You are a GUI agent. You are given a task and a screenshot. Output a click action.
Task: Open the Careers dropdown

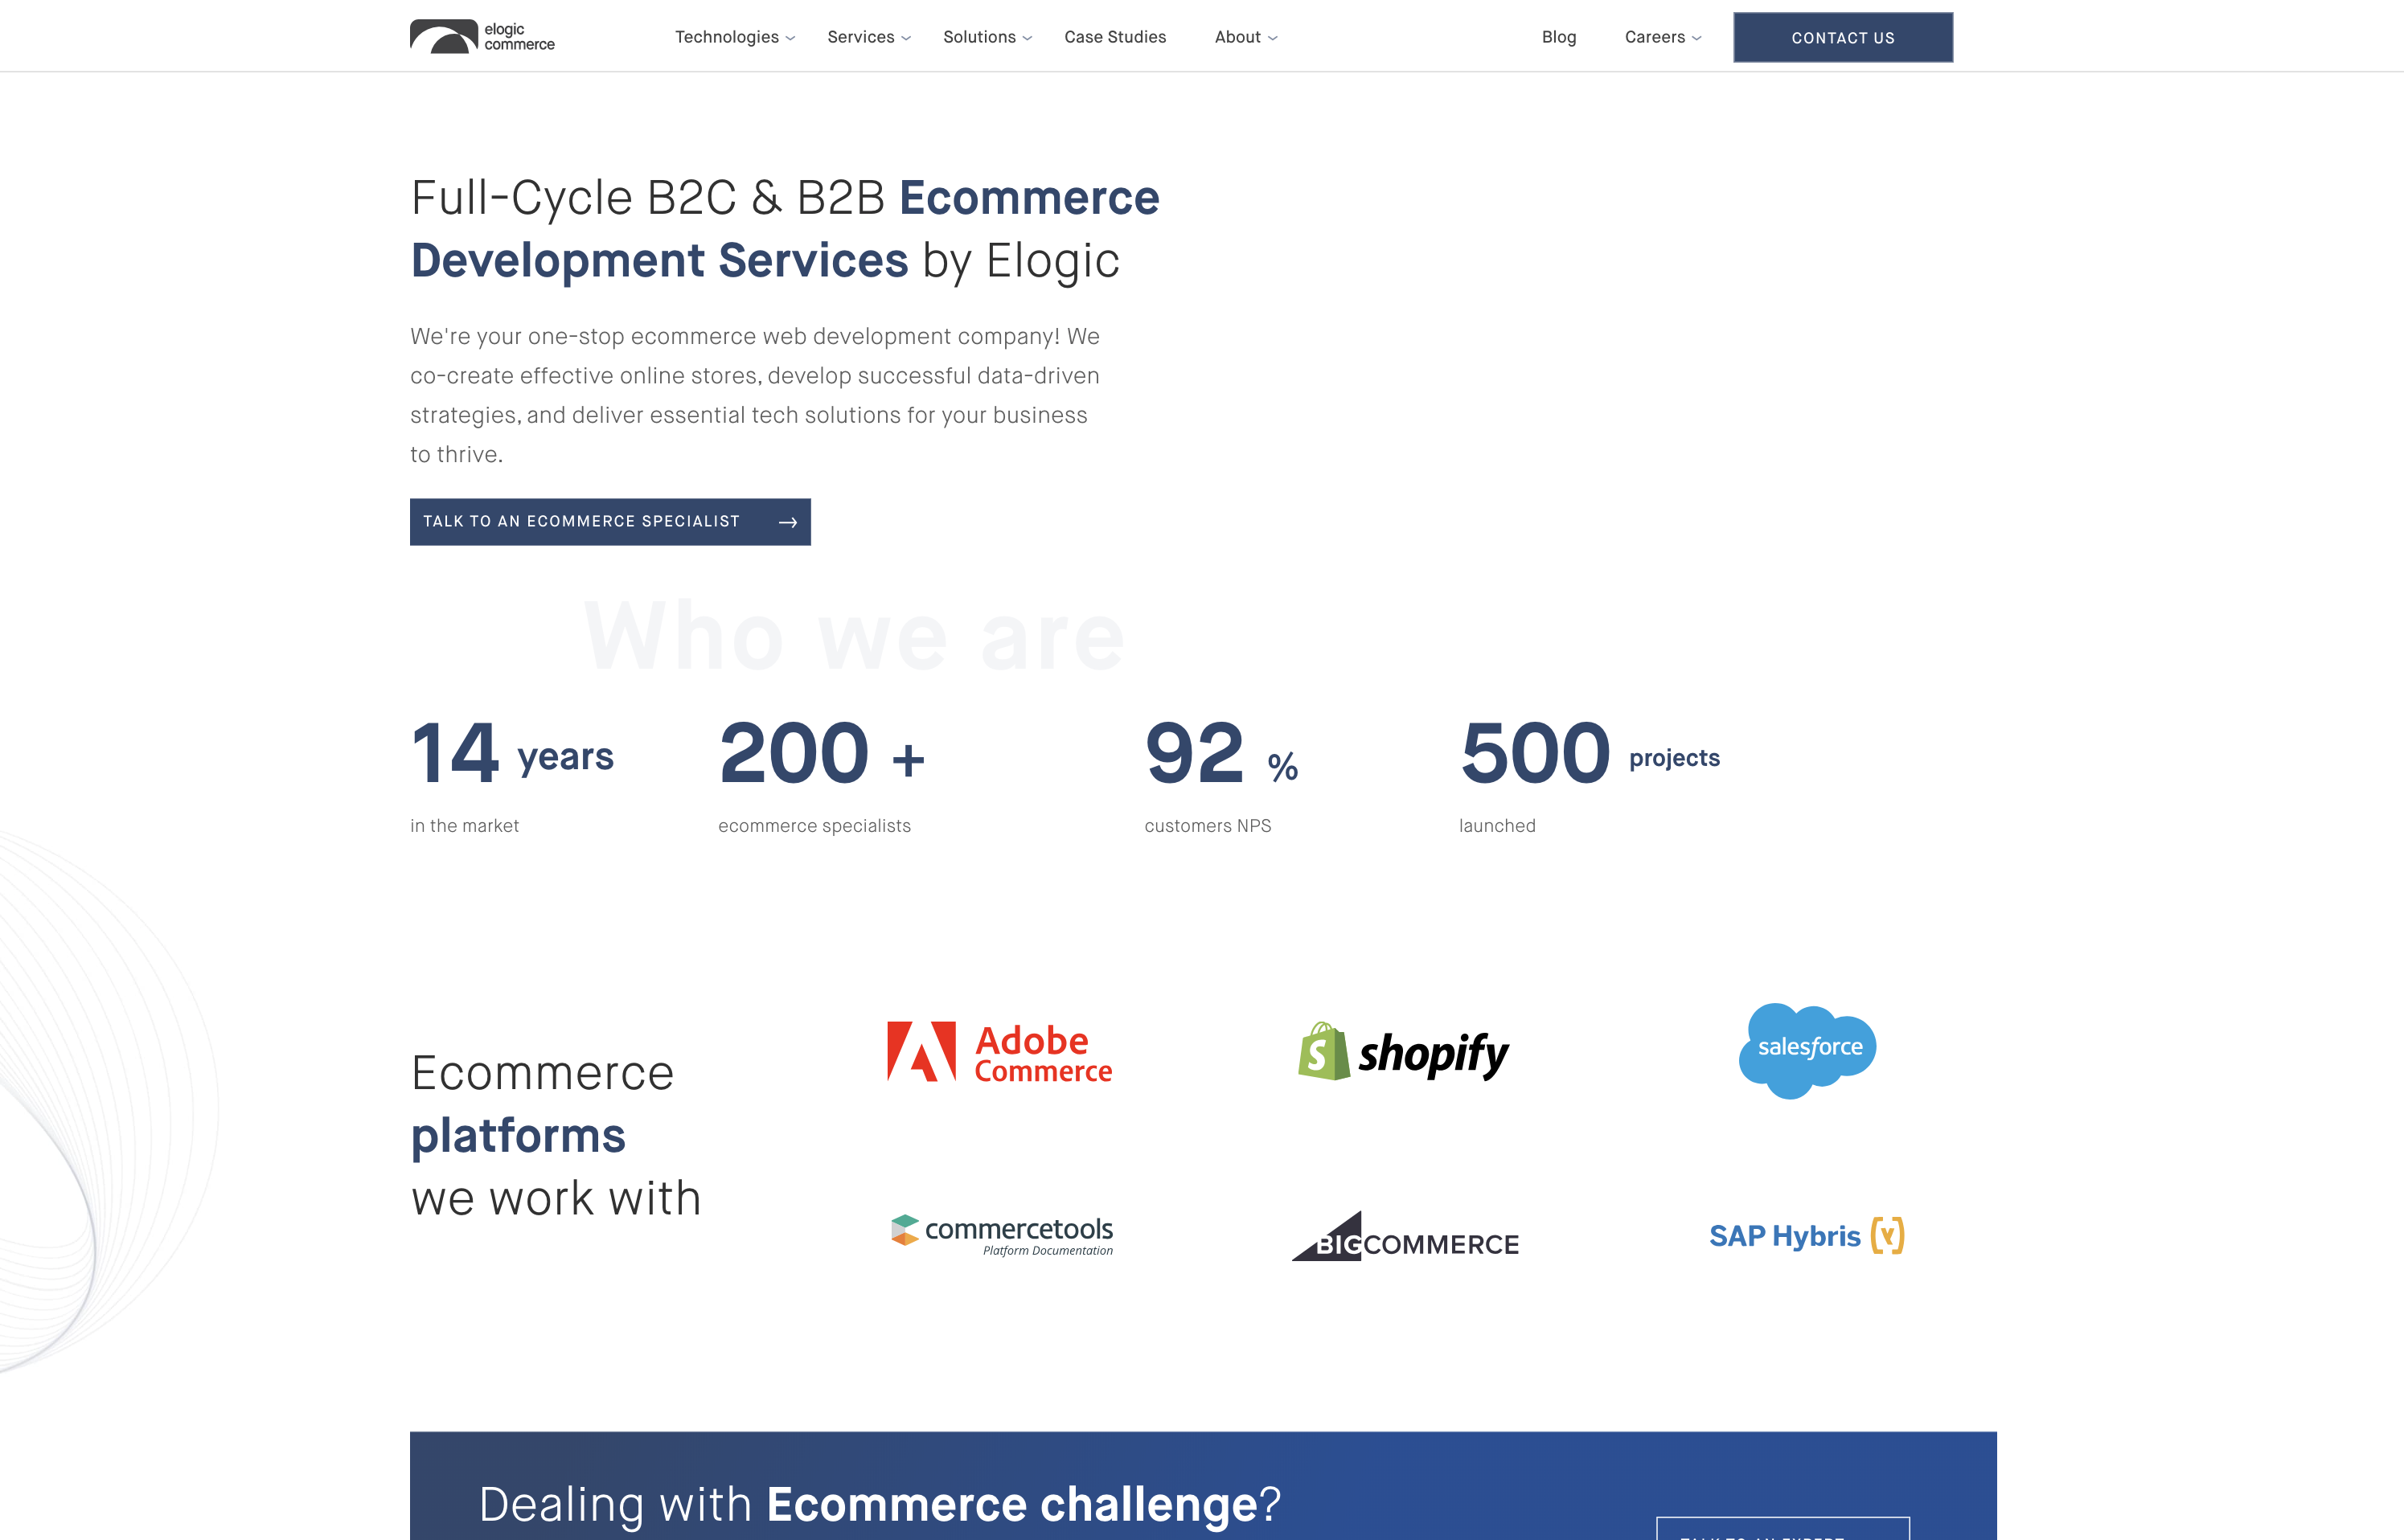[1662, 37]
